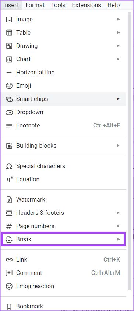Choose Footnote from the menu

coord(64,126)
